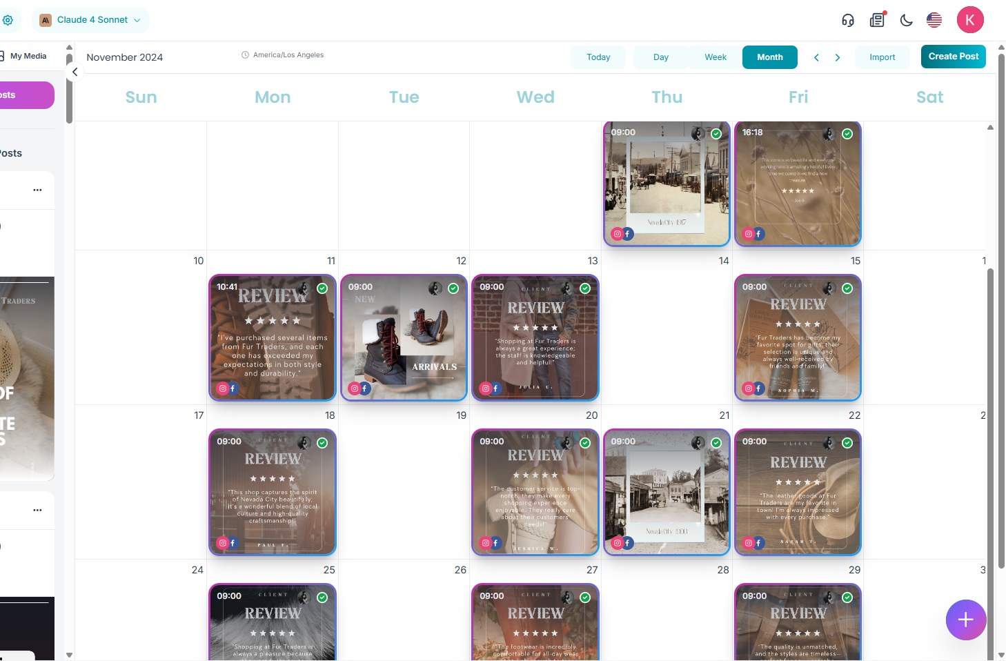Open the news updates icon with red dot
1006x661 pixels.
878,19
